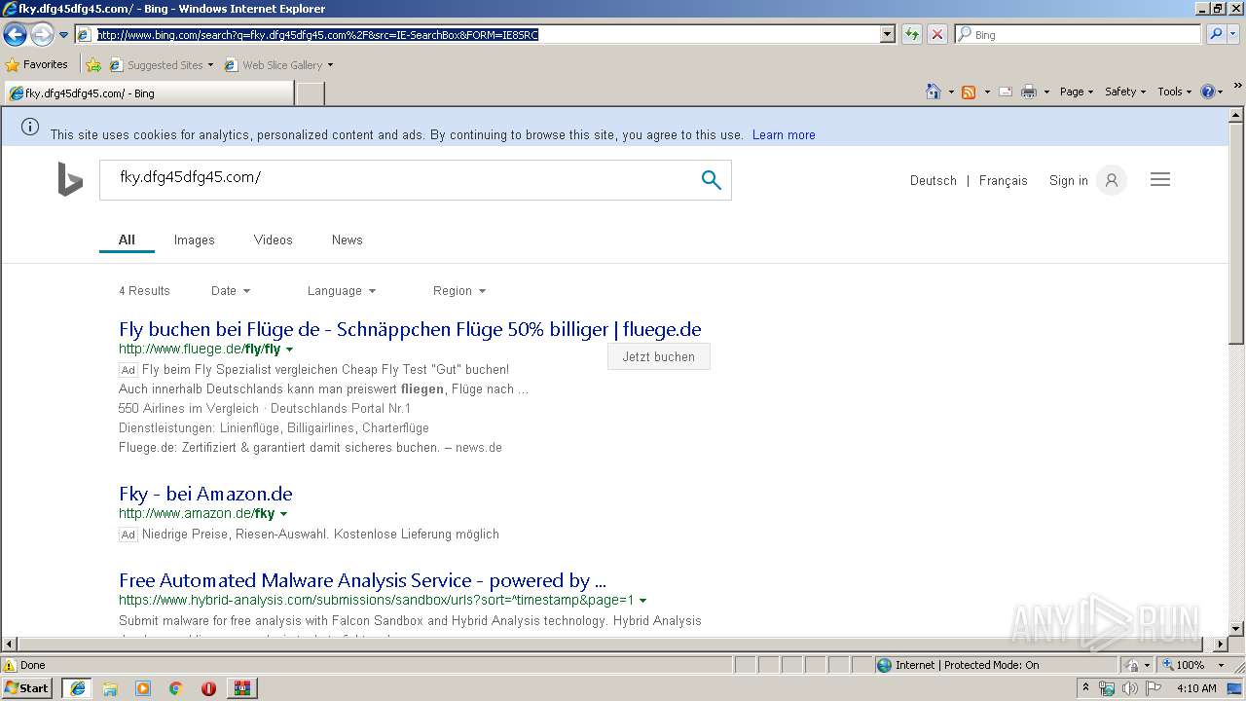Open the Home button dropdown arrow

[x=951, y=92]
